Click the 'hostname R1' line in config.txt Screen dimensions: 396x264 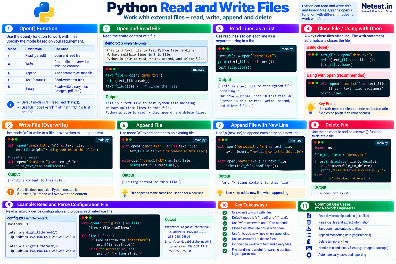coord(18,224)
